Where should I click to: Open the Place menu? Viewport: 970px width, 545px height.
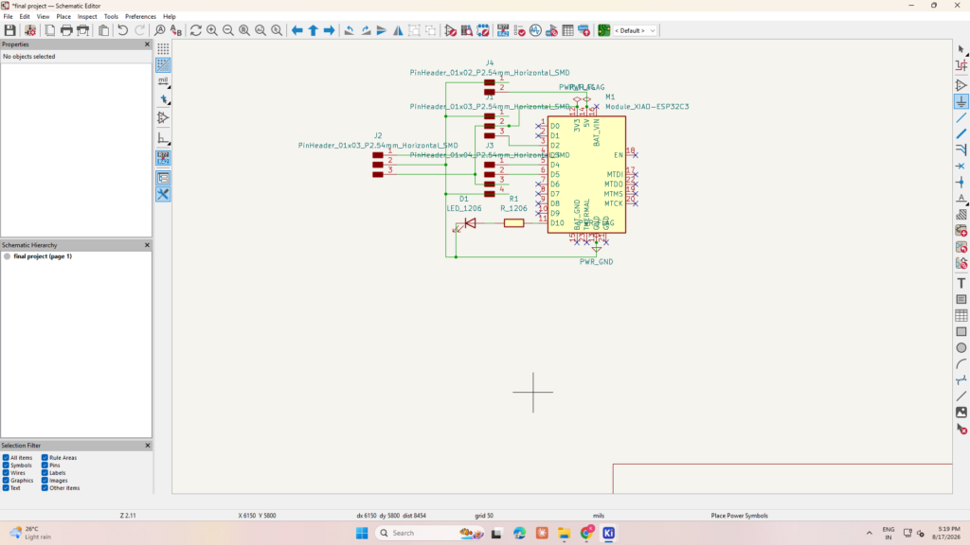(x=63, y=17)
